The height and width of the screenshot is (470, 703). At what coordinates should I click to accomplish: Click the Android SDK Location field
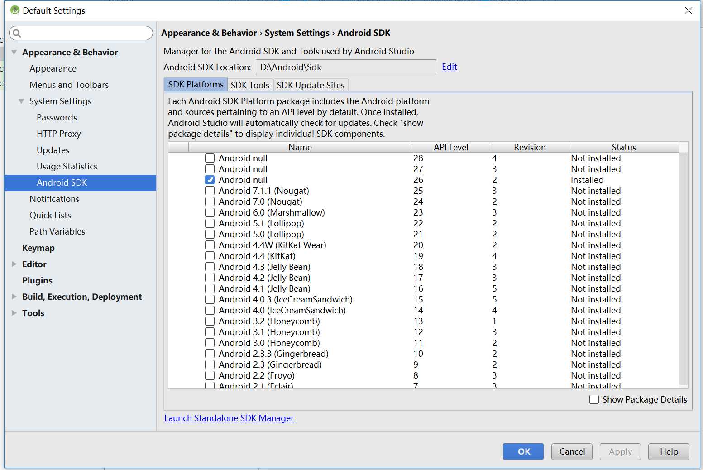(x=346, y=67)
